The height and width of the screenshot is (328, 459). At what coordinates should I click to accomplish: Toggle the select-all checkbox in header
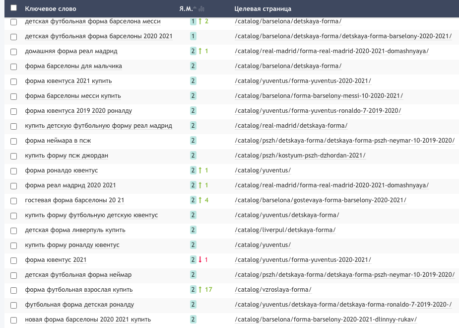tap(13, 8)
